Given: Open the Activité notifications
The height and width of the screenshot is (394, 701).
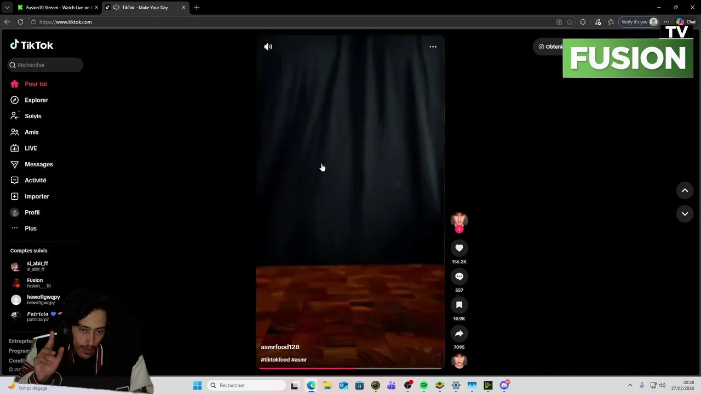Looking at the screenshot, I should (28, 180).
